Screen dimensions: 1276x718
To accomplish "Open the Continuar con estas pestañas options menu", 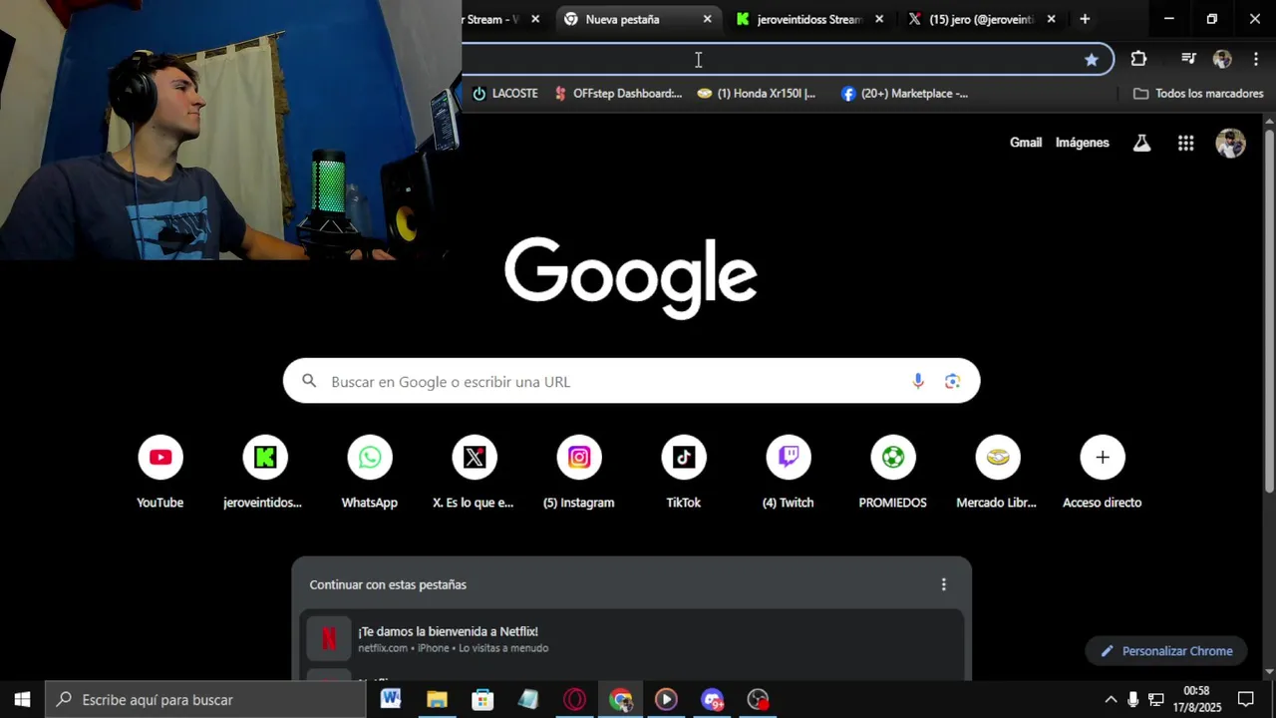I will 944,584.
